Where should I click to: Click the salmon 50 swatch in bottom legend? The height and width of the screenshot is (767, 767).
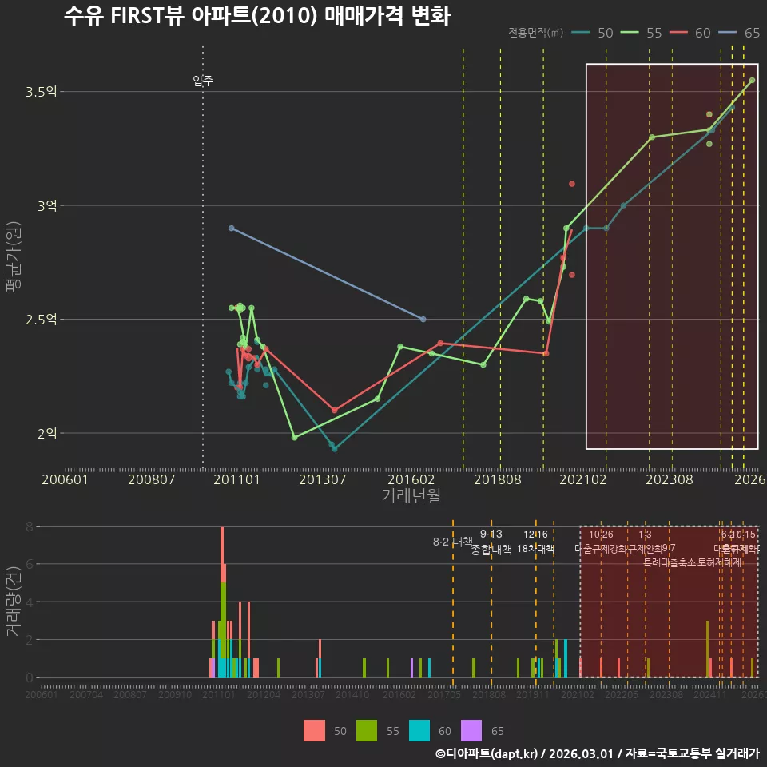click(x=314, y=731)
